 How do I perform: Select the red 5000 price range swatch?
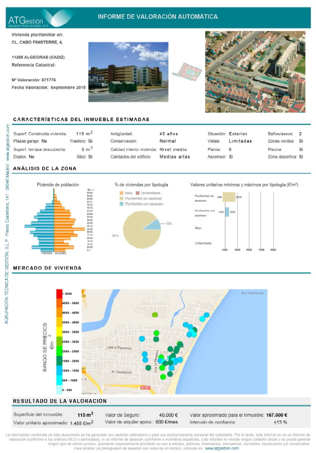tap(59, 294)
